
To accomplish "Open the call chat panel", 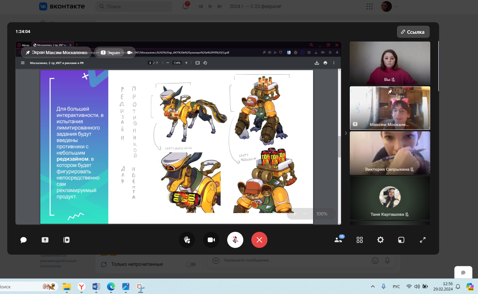I will click(x=24, y=240).
